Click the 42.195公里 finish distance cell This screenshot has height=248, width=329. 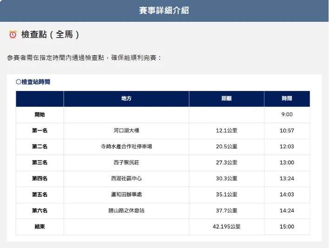coord(227,227)
